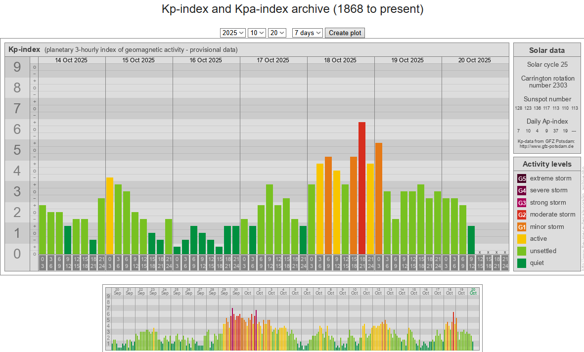Click the Kp scale number 9
This screenshot has width=584, height=352.
[17, 67]
